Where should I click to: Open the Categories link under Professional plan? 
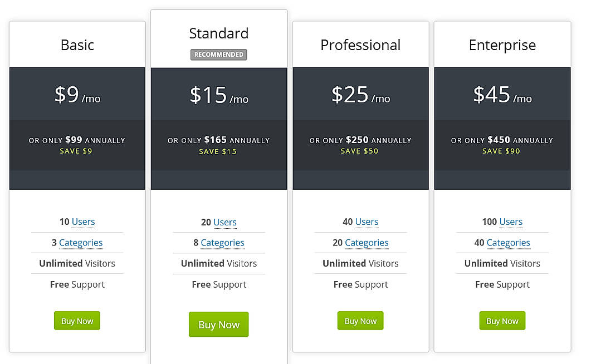(367, 243)
